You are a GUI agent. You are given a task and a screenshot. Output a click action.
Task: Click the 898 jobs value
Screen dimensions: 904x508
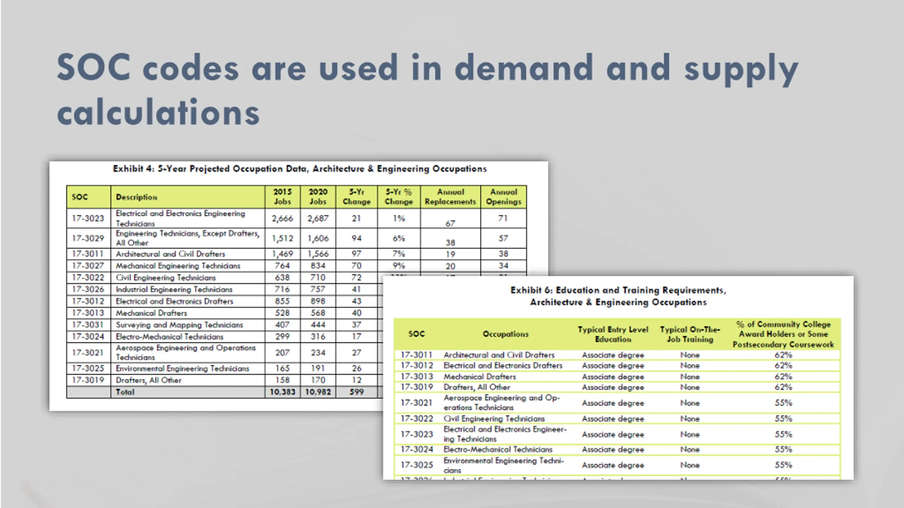click(x=318, y=301)
